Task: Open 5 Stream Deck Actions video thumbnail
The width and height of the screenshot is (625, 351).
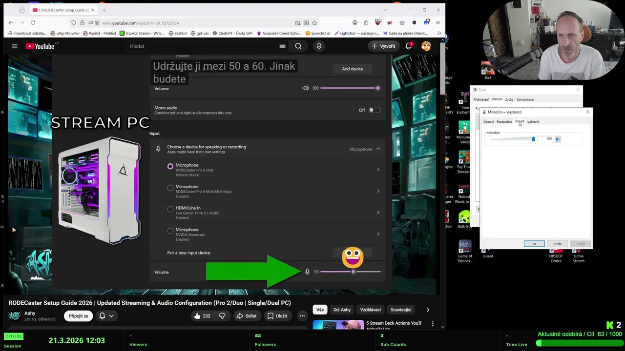Action: [x=338, y=325]
